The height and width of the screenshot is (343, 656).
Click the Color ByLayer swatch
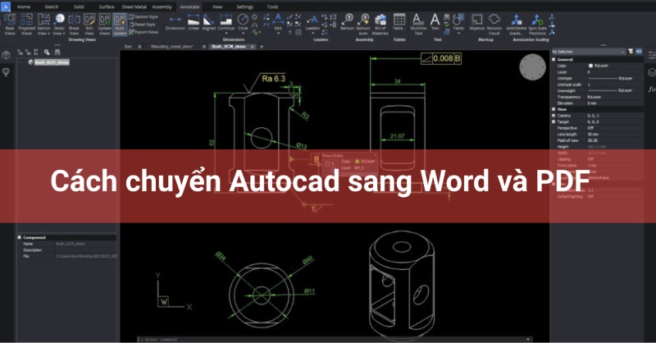click(590, 66)
